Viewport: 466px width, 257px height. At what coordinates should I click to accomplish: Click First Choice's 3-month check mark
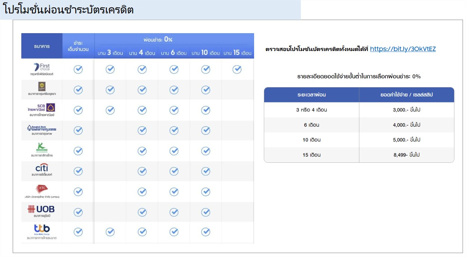coord(110,69)
